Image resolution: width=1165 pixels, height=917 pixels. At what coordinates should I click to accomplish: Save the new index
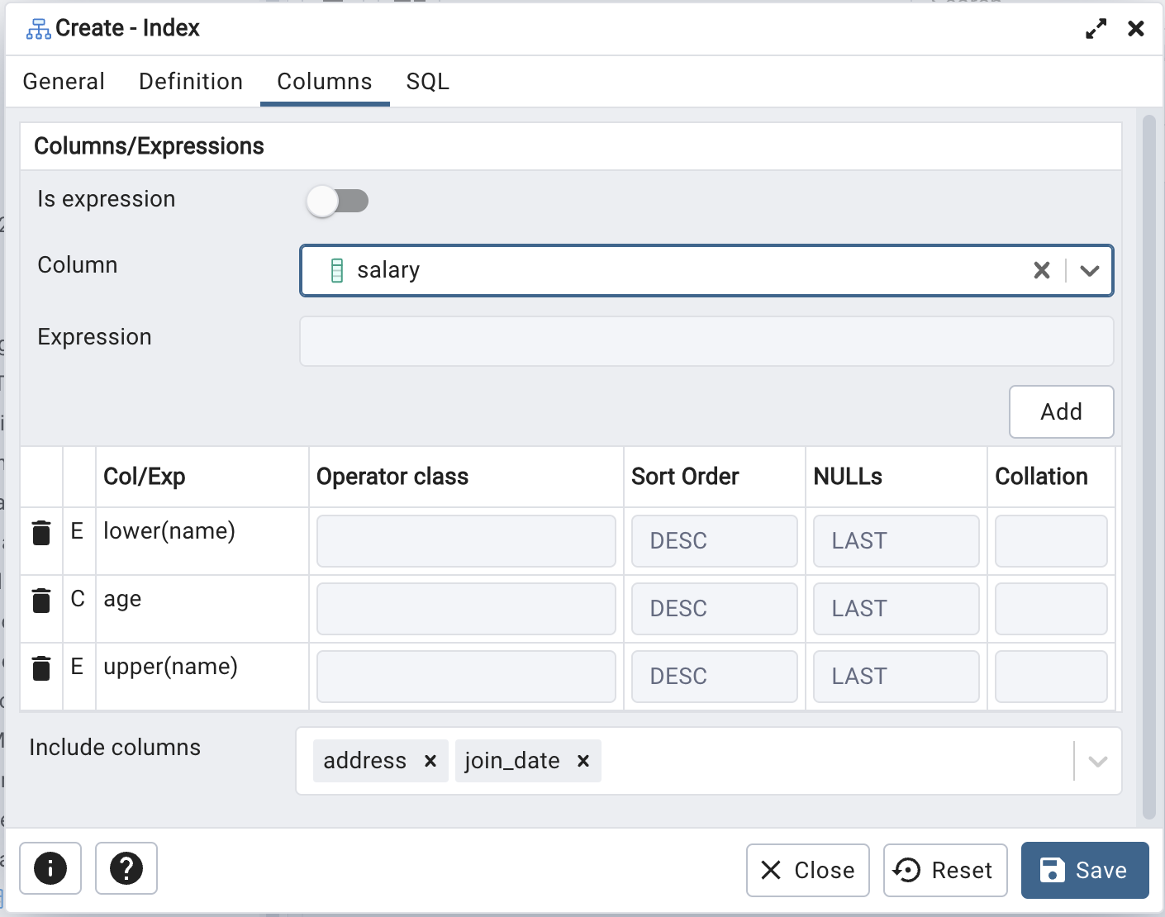coord(1084,870)
